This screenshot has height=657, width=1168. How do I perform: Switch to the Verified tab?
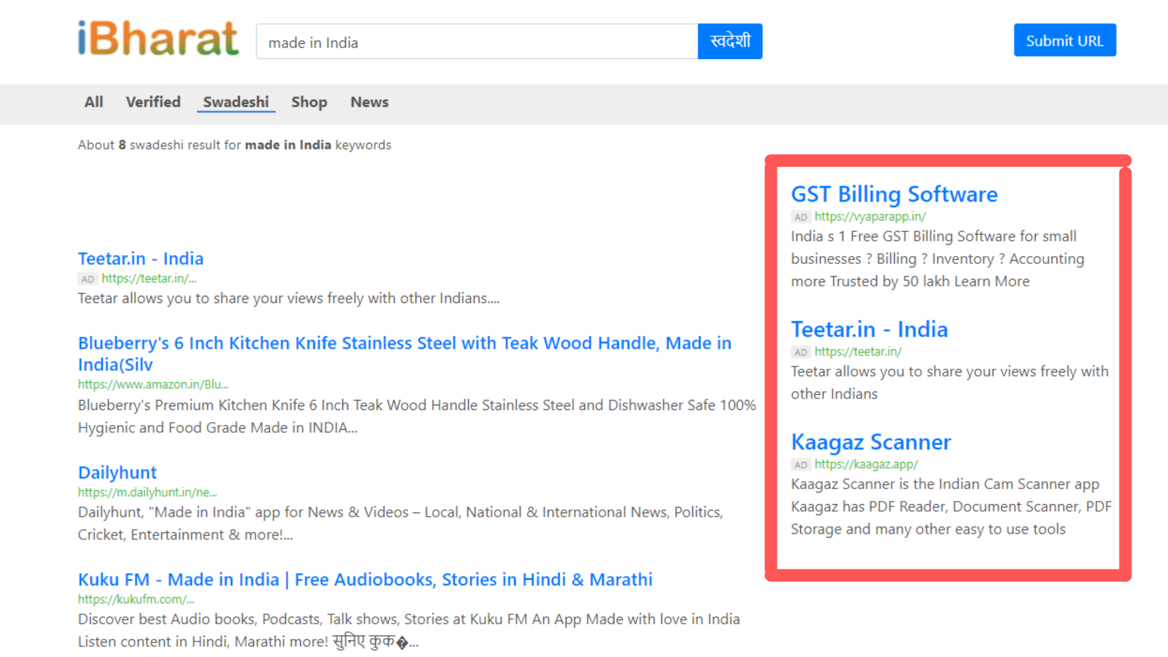153,102
